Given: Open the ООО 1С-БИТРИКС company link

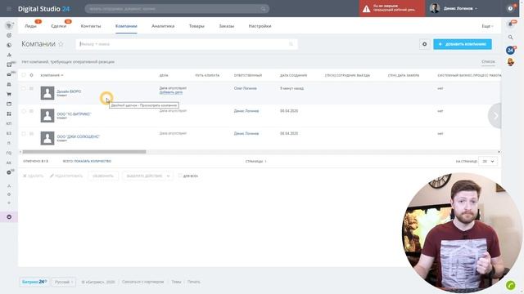Looking at the screenshot, I should coord(74,114).
